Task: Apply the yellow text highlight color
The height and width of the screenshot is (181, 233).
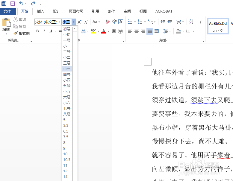Action: [x=93, y=31]
